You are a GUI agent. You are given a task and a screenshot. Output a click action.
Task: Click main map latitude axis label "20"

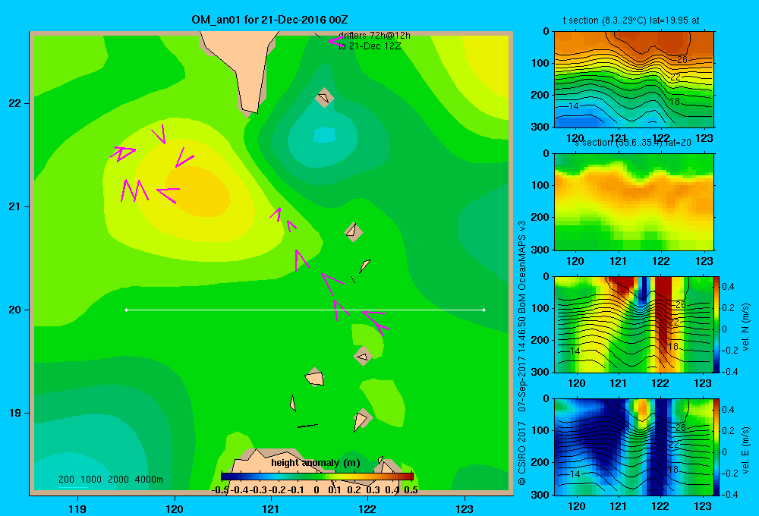(15, 310)
